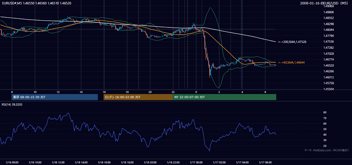Click hour label 10 under the price chart

pos(35,92)
